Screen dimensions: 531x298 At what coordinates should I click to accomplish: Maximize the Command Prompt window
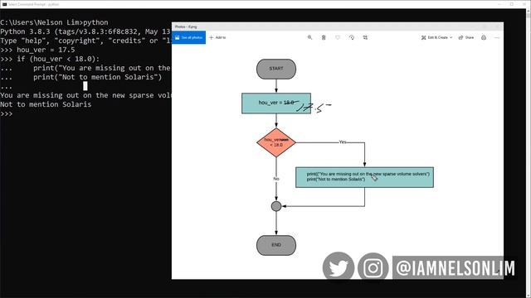(x=512, y=4)
